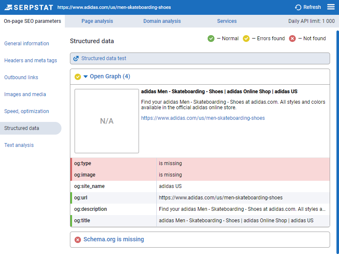339x254 pixels.
Task: Click the og:description property name
Action: tap(90, 209)
